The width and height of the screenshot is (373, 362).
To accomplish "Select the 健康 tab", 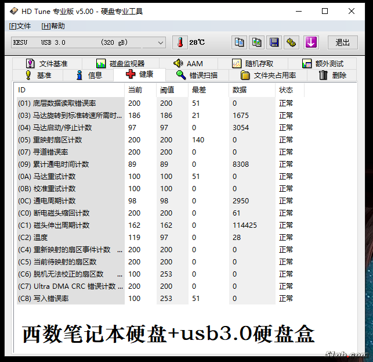I will 140,74.
